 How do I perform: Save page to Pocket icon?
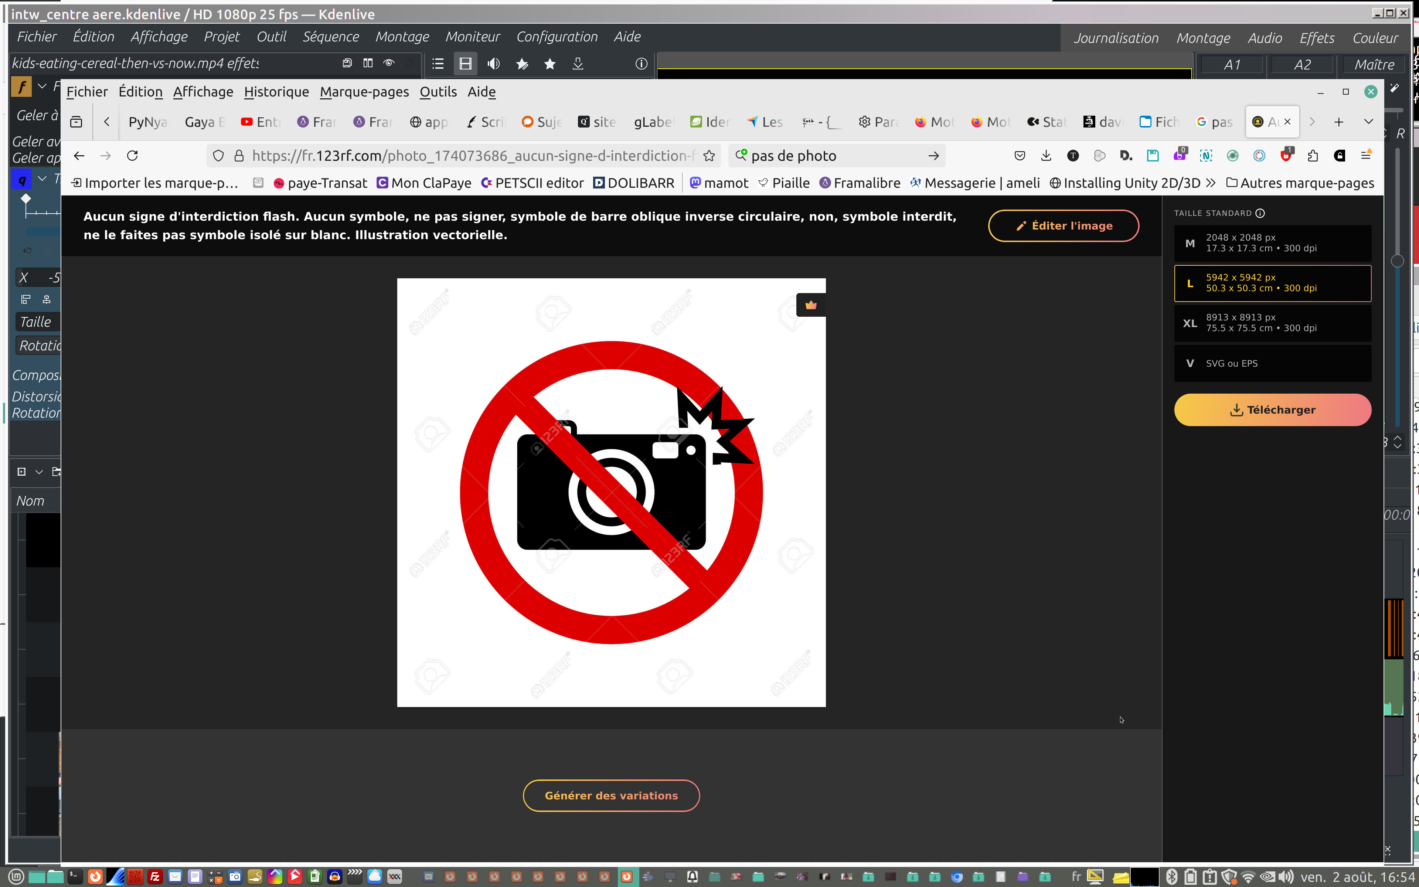point(1020,156)
